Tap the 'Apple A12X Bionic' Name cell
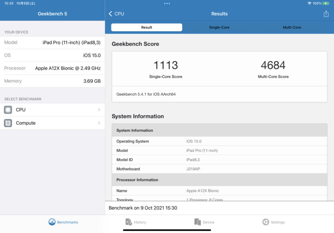Image resolution: width=334 pixels, height=233 pixels. [x=202, y=191]
